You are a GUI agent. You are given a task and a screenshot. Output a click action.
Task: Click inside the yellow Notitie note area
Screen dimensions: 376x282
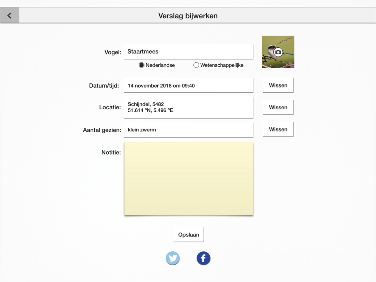tap(188, 178)
